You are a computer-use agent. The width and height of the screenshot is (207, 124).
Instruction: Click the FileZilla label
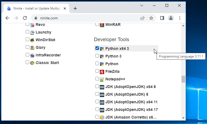(112, 71)
